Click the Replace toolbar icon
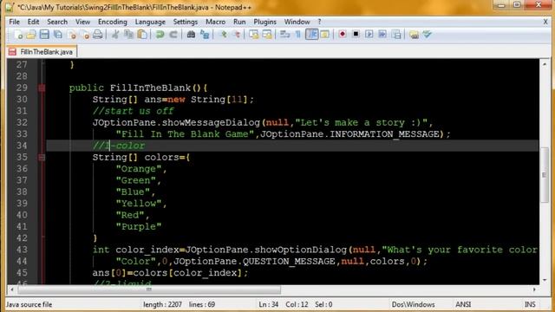 tap(205, 35)
